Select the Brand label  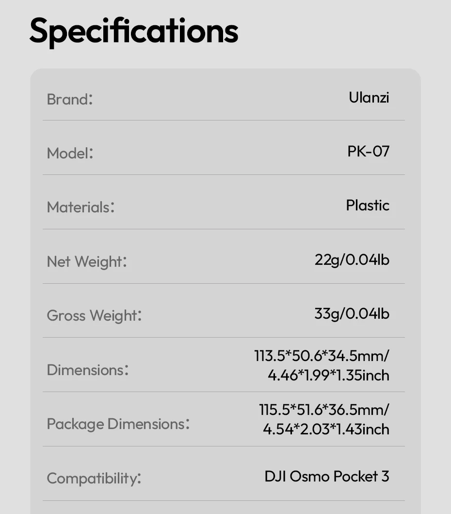point(69,99)
